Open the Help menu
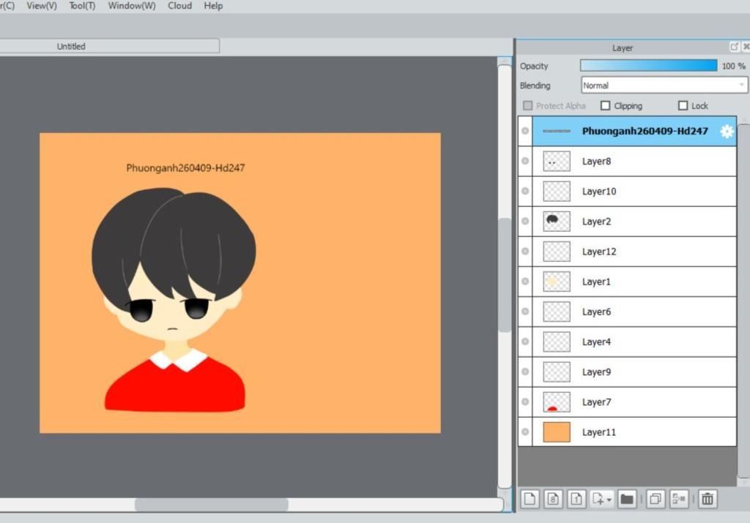The width and height of the screenshot is (750, 523). [x=213, y=6]
